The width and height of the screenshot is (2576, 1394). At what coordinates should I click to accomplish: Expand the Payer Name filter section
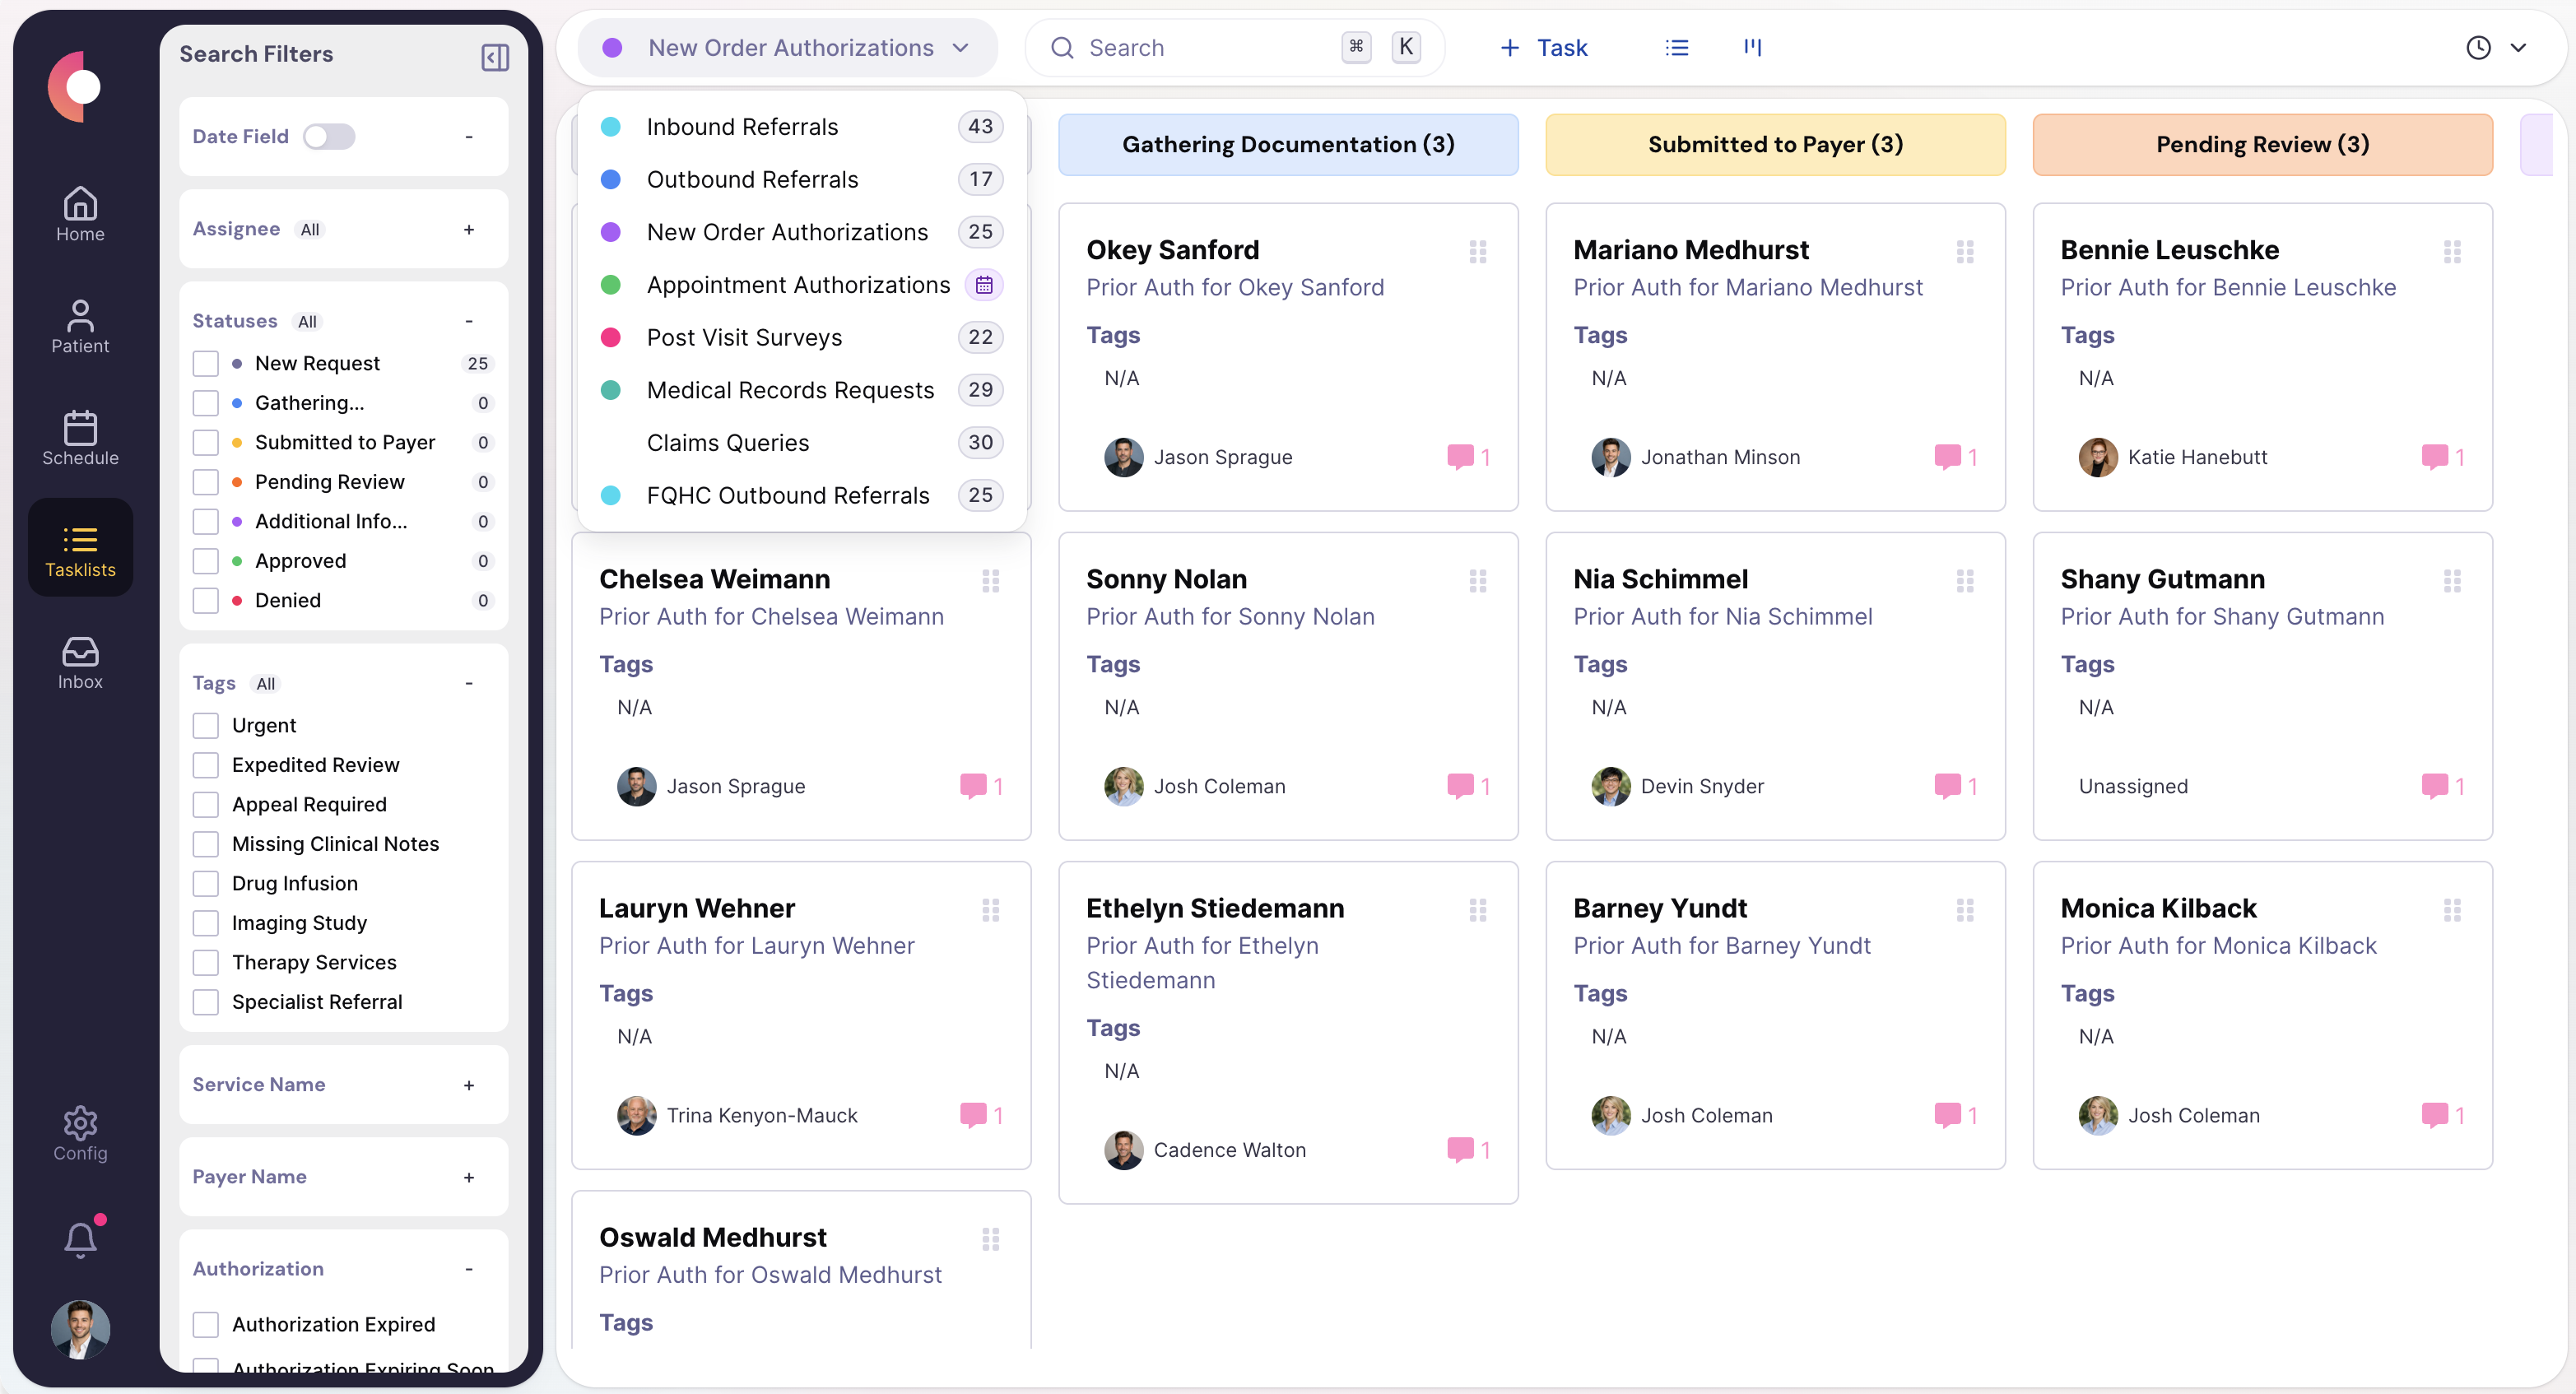pyautogui.click(x=468, y=1177)
